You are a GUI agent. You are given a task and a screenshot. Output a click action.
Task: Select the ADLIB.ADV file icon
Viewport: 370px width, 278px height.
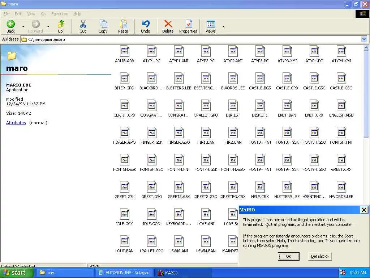tap(125, 51)
